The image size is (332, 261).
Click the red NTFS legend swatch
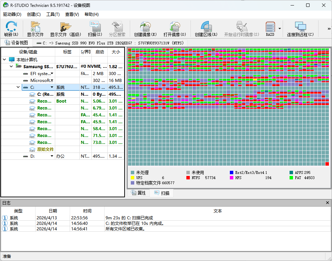coord(188,178)
